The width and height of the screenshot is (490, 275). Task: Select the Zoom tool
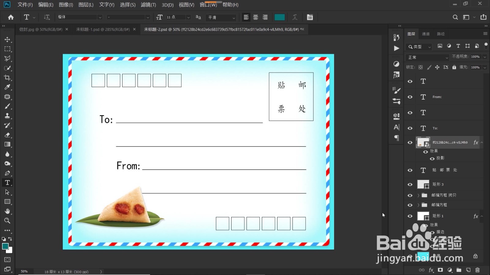7,221
